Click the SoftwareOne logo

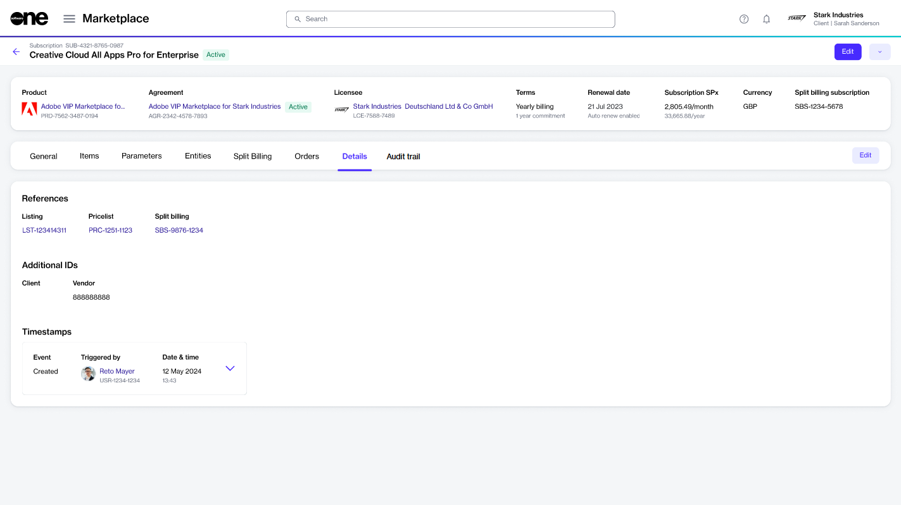coord(29,19)
